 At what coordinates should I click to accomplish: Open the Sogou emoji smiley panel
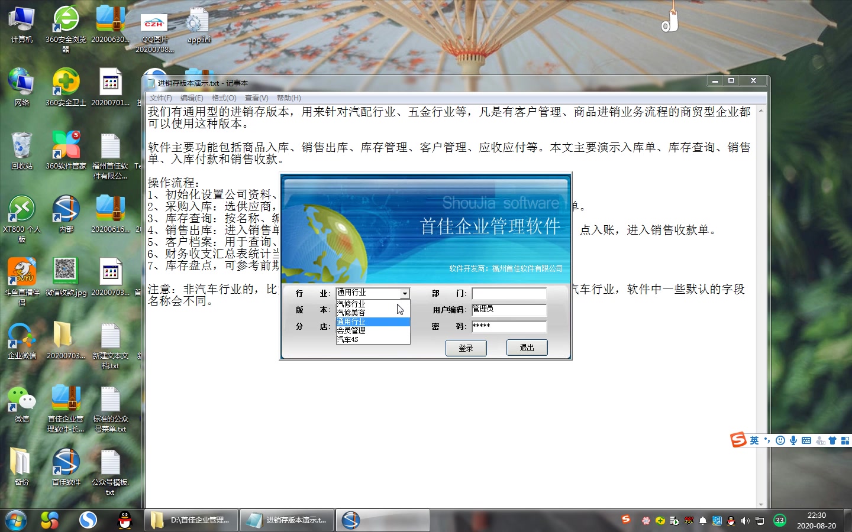click(x=780, y=440)
